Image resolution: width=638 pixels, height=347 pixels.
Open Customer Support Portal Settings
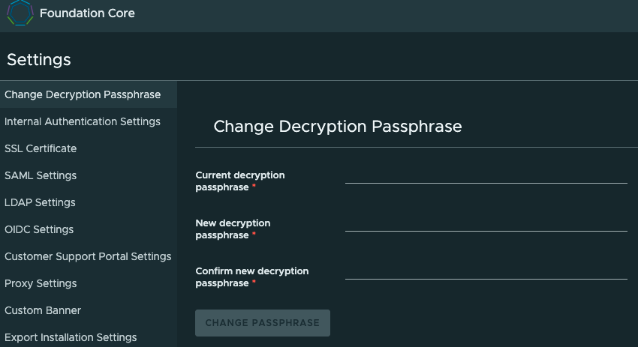click(89, 256)
